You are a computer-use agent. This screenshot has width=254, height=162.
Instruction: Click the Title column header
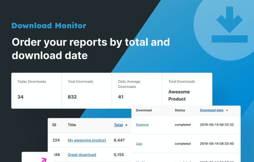click(x=72, y=125)
